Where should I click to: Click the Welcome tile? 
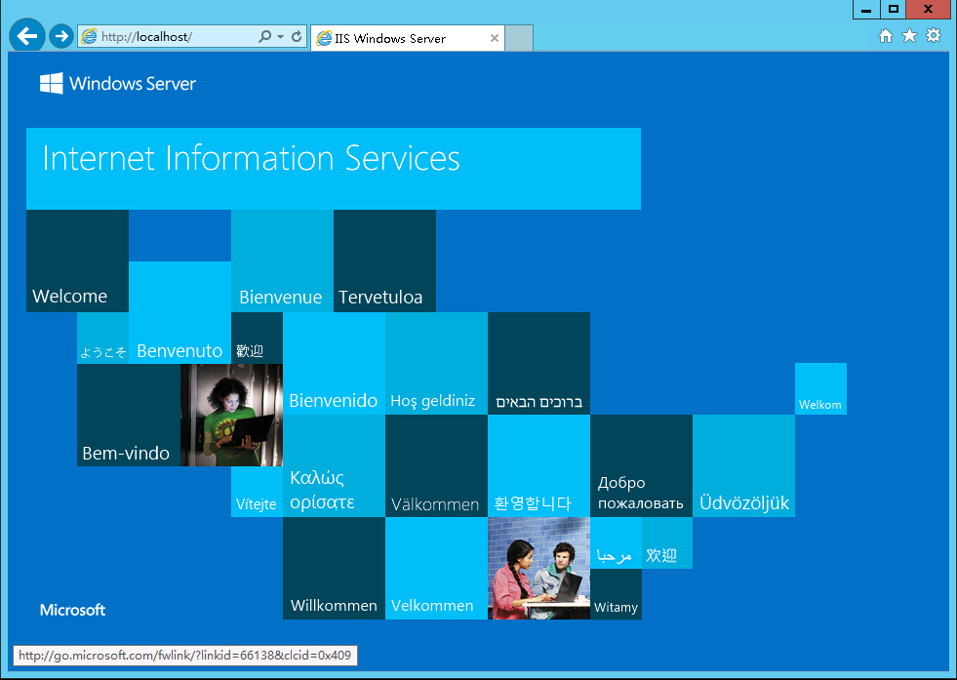tap(77, 261)
